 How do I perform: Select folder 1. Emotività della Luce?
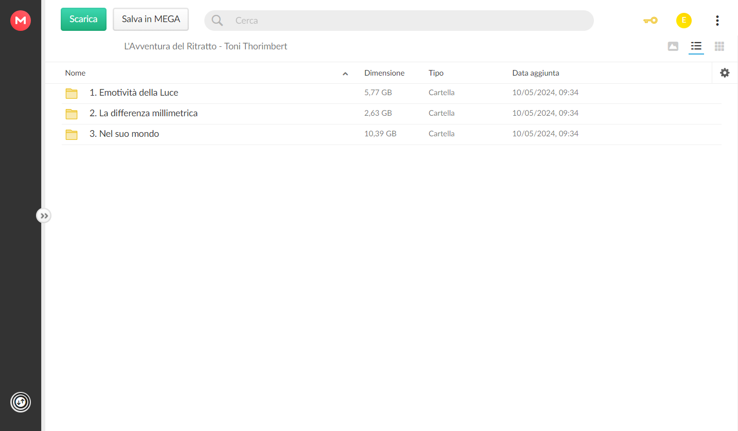391,93
